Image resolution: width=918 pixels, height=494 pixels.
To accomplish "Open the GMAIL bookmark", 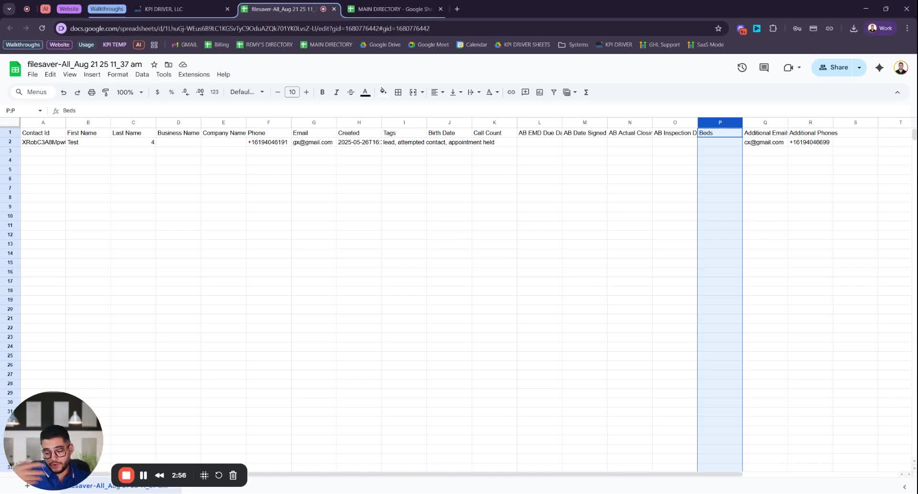I will [x=185, y=45].
